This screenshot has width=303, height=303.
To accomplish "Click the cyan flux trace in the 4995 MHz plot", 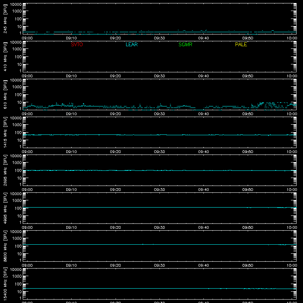I will [159, 207].
